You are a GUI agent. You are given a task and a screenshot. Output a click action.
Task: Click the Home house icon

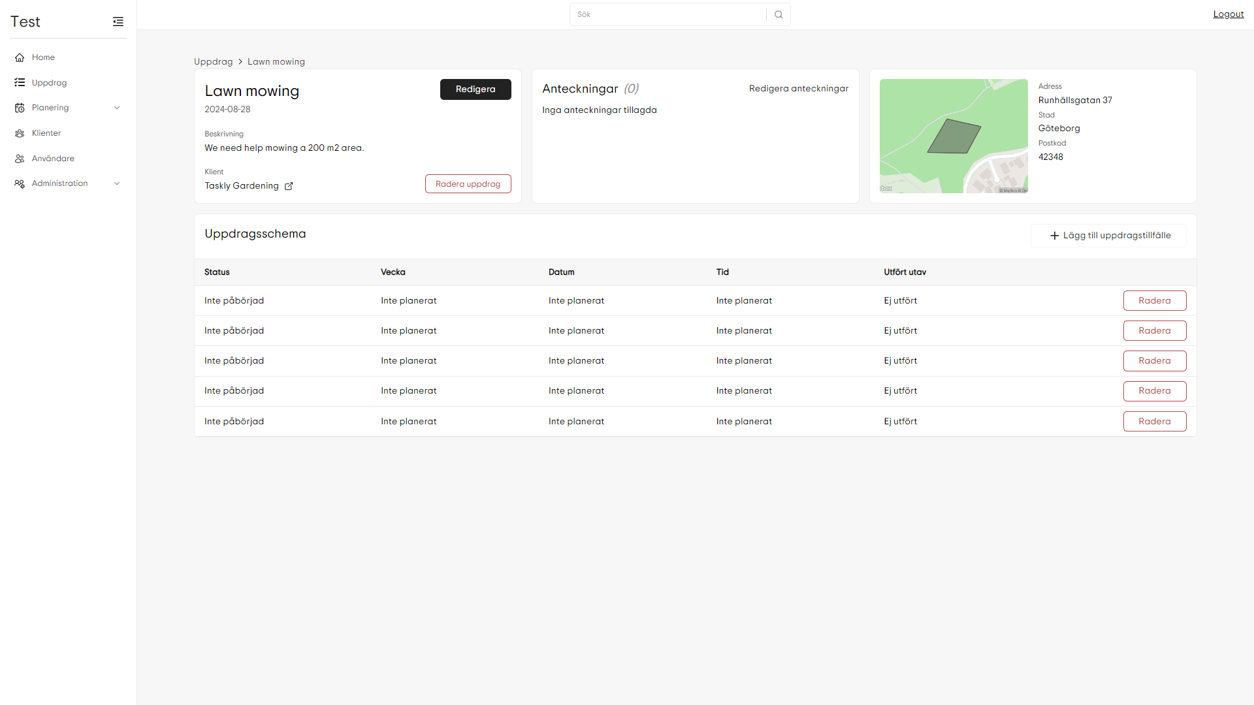(20, 57)
